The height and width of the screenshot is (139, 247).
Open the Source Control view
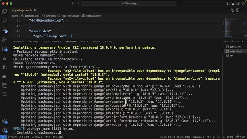click(x=5, y=30)
